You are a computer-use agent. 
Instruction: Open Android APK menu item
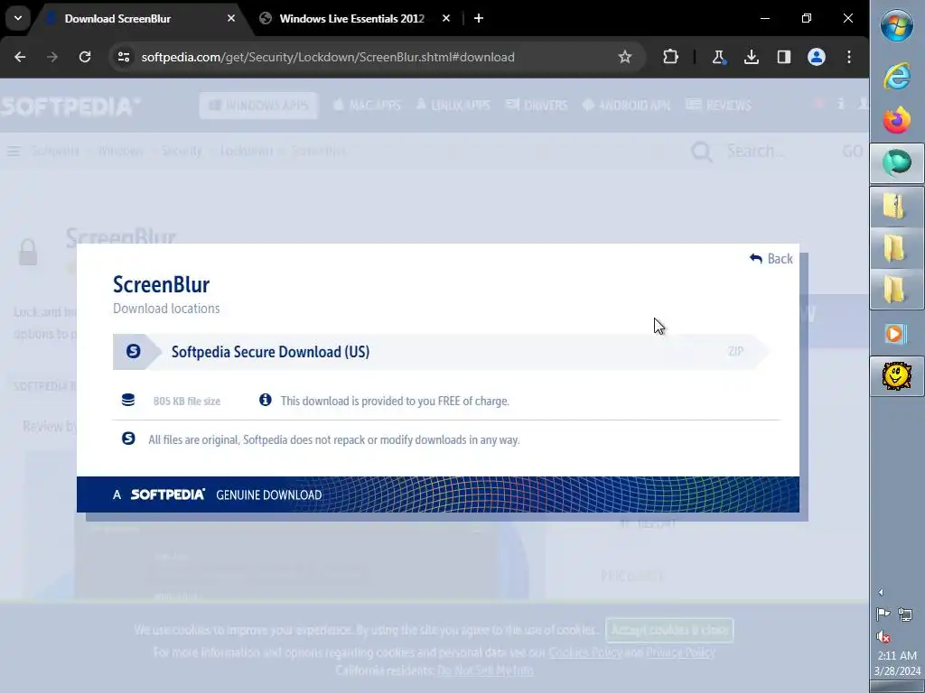626,106
